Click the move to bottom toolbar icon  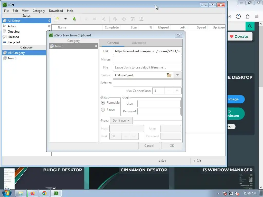[x=142, y=19]
